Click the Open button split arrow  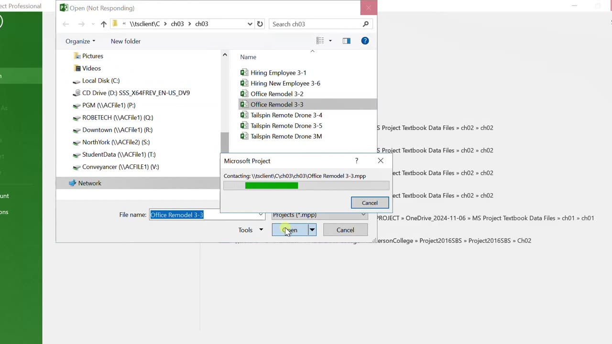click(x=312, y=230)
